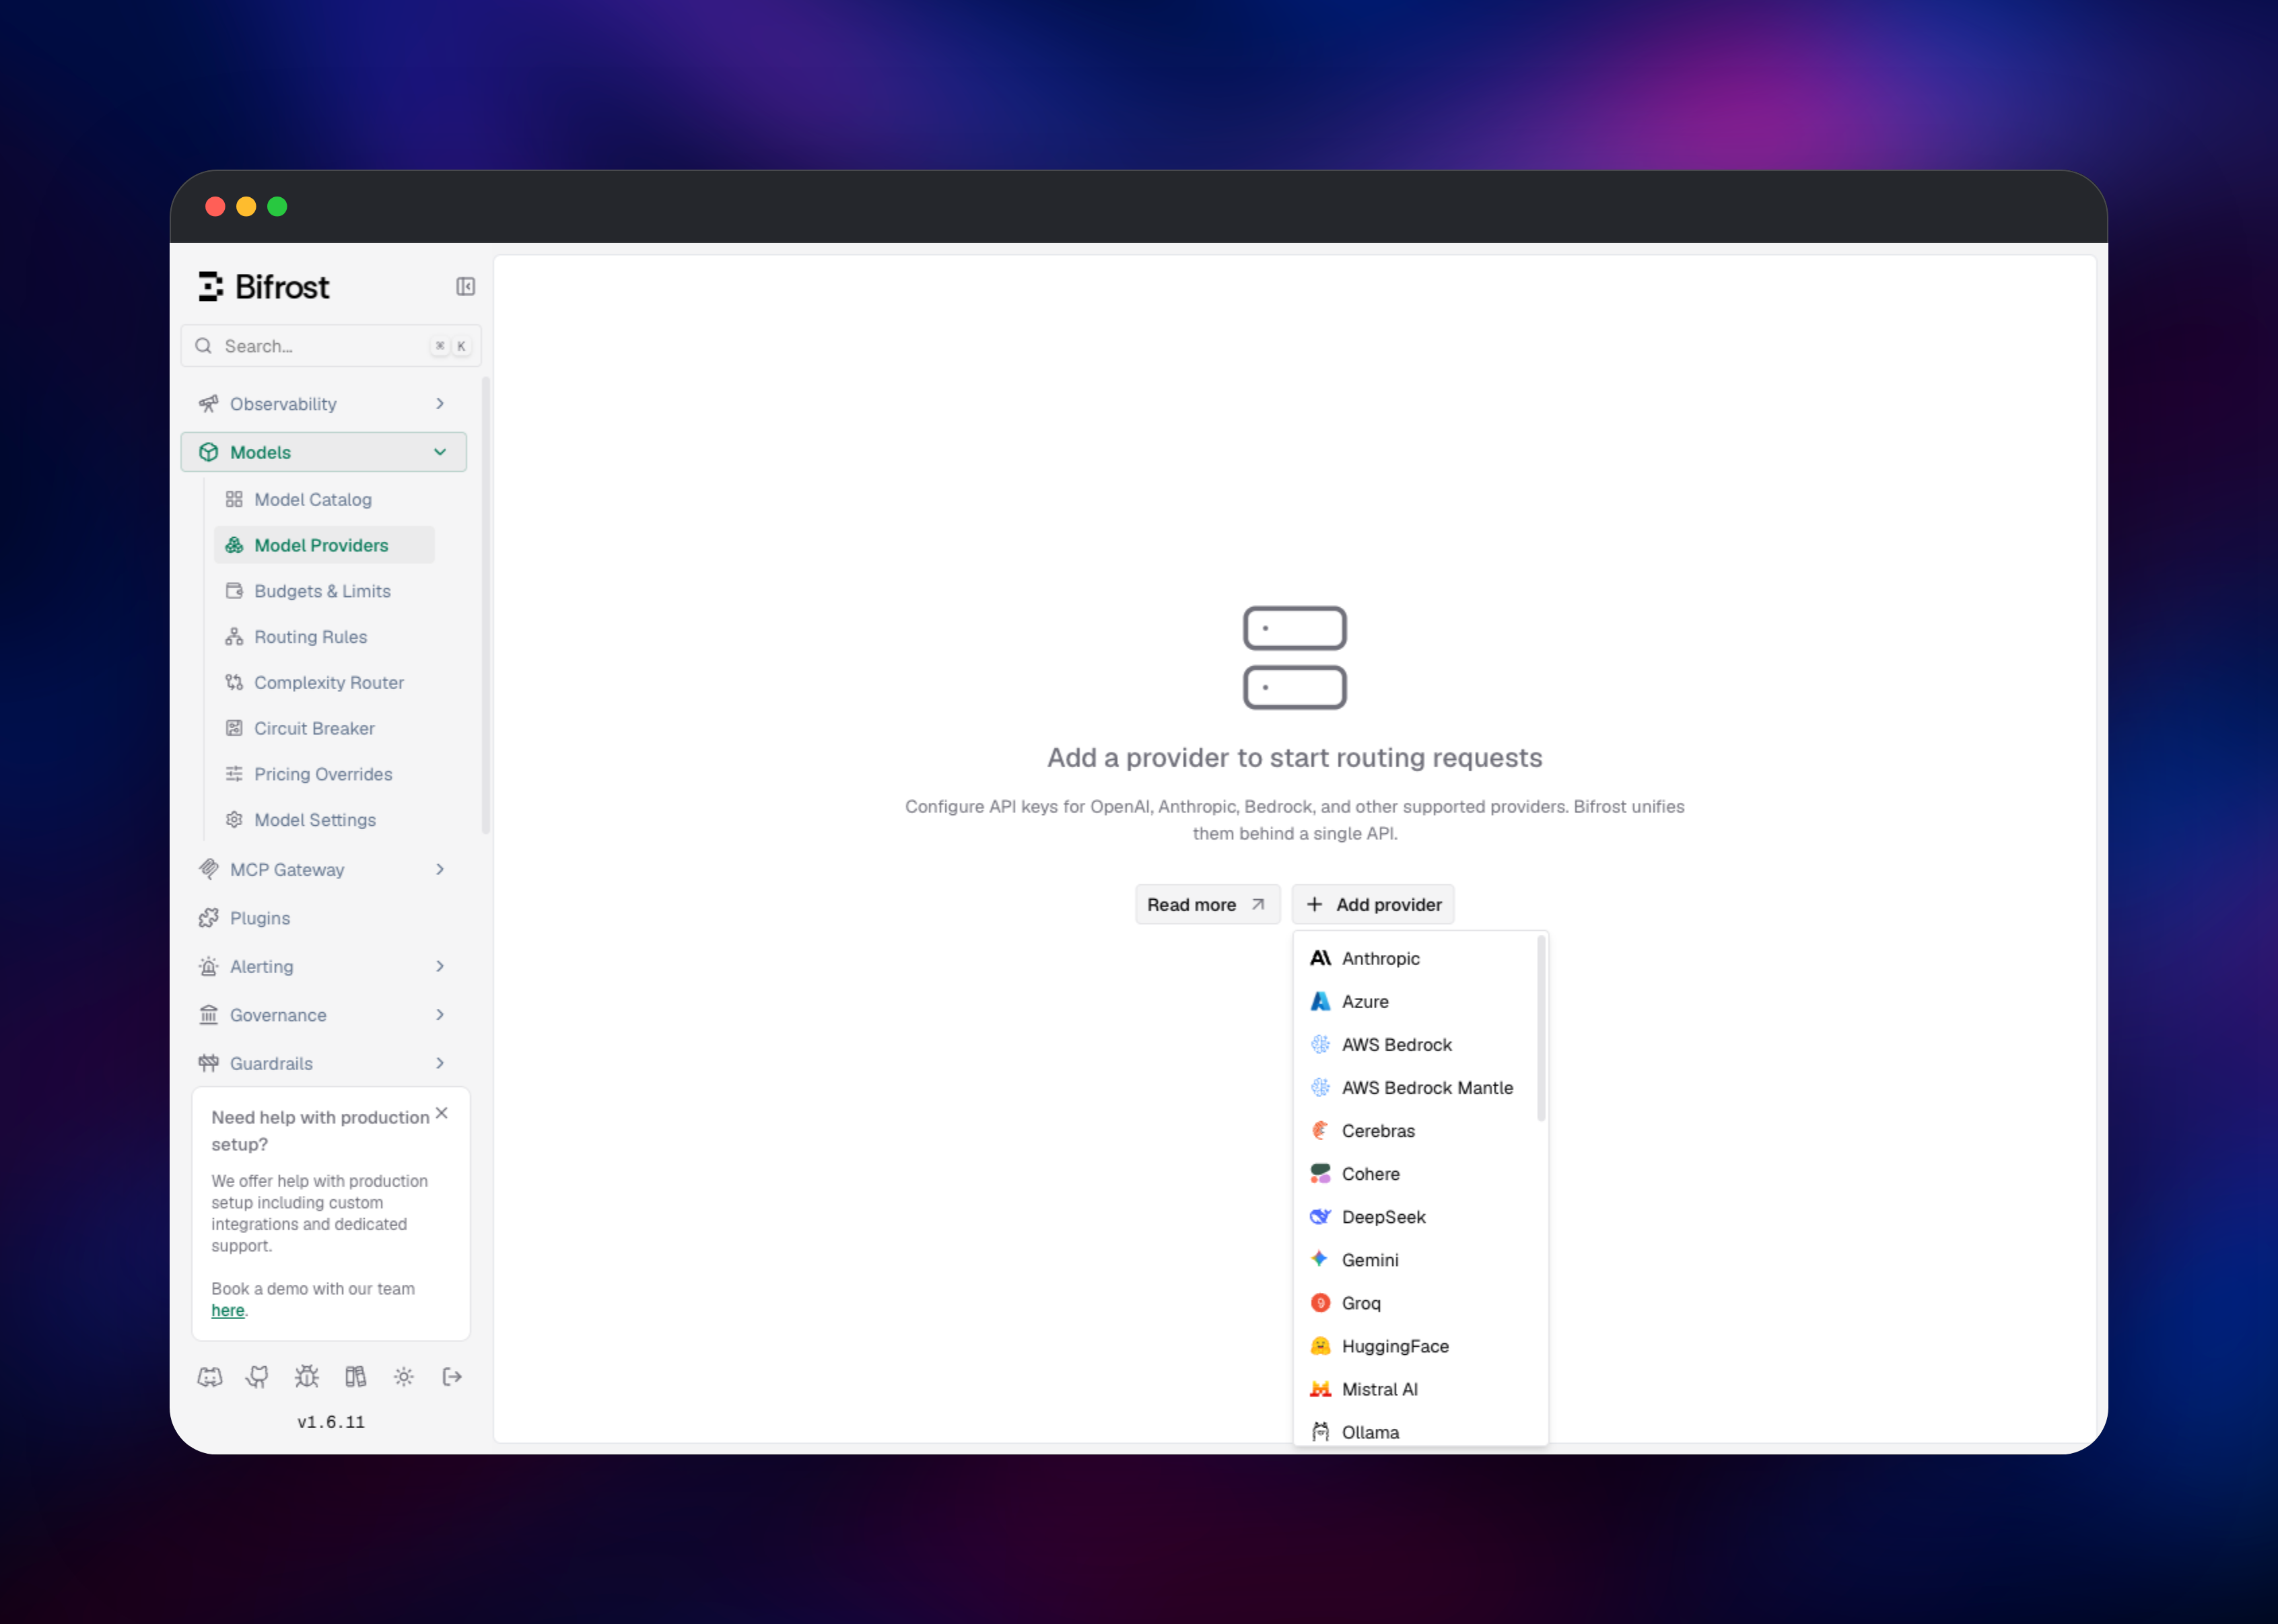Click the Gemini sparkle logo
This screenshot has width=2278, height=1624.
point(1320,1260)
